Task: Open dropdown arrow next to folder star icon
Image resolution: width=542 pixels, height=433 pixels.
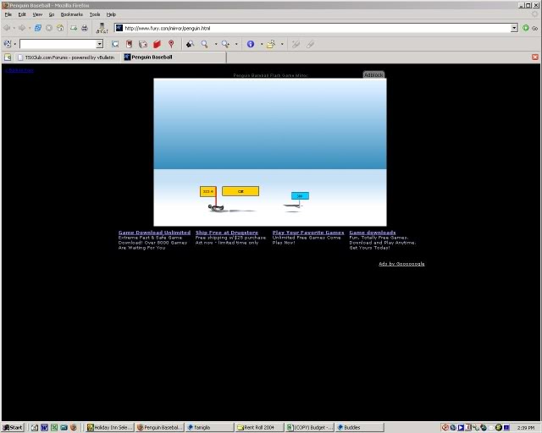Action: pyautogui.click(x=282, y=44)
